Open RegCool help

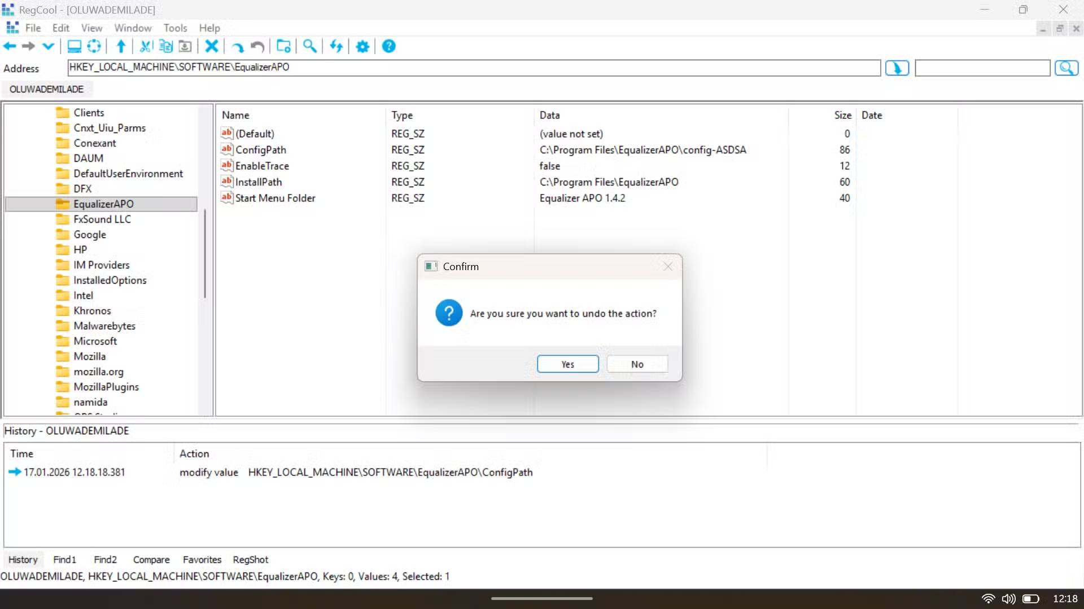388,46
